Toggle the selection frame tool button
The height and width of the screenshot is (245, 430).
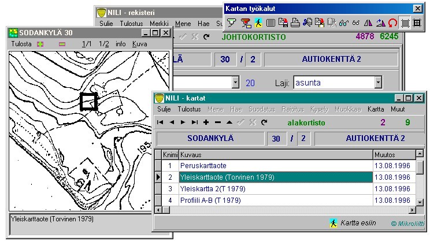405,23
